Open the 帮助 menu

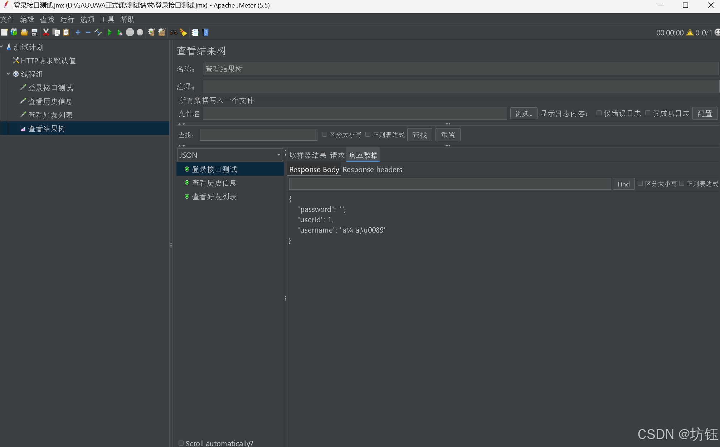tap(127, 19)
